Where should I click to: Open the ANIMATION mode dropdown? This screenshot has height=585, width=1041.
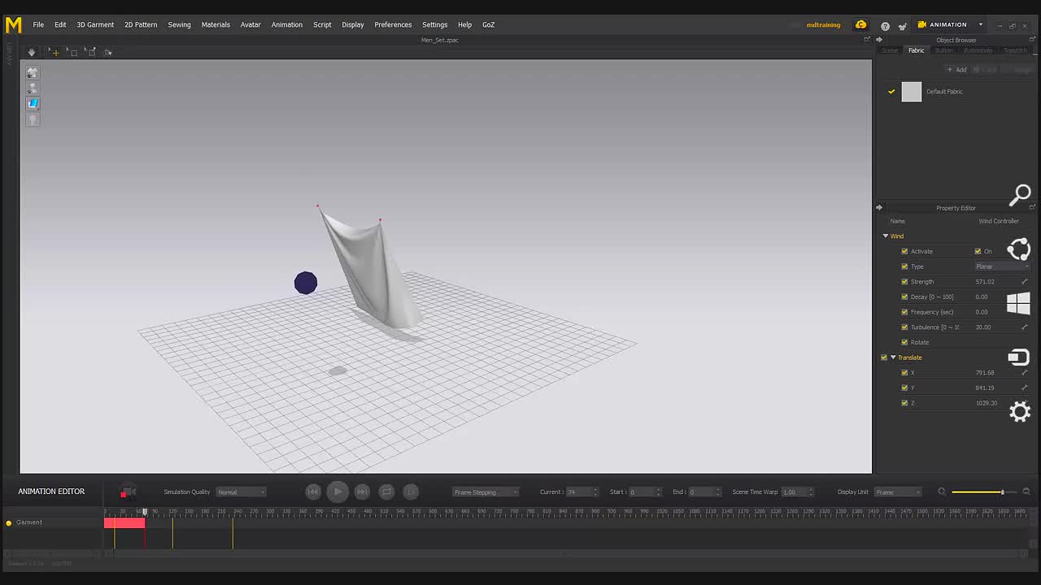(980, 25)
